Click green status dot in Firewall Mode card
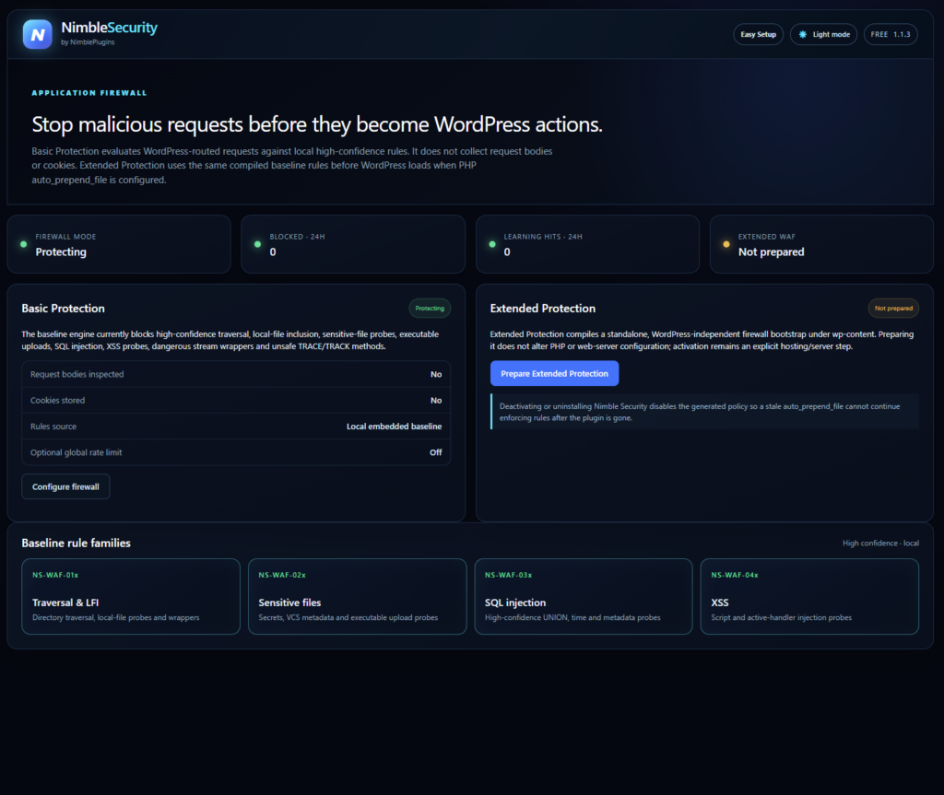The image size is (944, 795). coord(23,244)
